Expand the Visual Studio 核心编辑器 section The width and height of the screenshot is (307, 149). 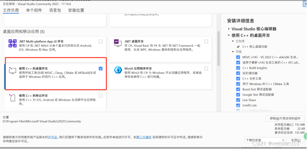click(x=229, y=29)
